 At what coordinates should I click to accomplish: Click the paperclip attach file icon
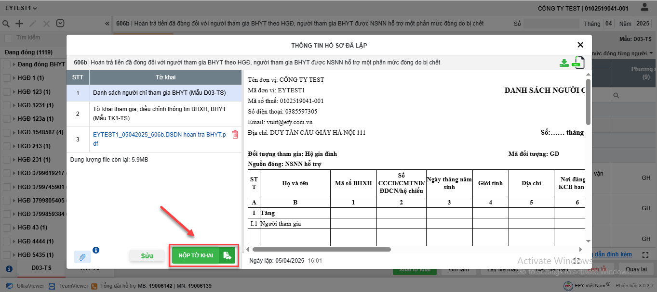tap(82, 257)
